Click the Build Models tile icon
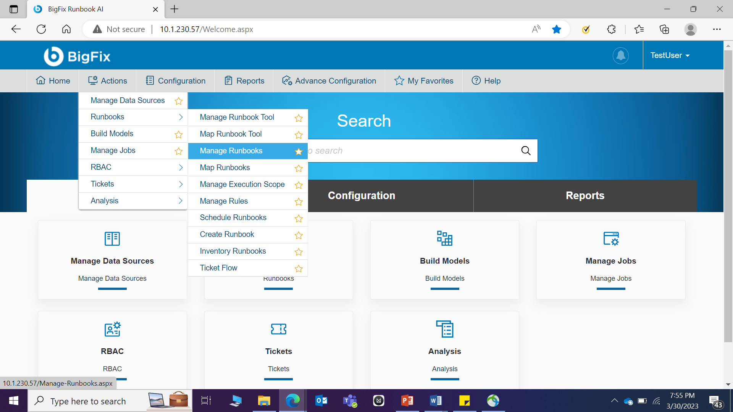This screenshot has width=733, height=412. pyautogui.click(x=444, y=238)
